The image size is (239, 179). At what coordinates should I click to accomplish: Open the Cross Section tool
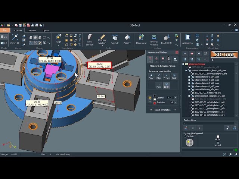[x=90, y=40]
